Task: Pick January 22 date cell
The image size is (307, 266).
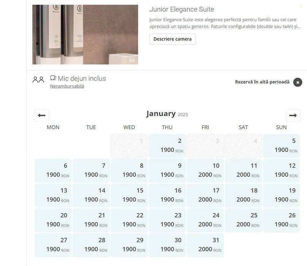Action: pyautogui.click(x=129, y=220)
